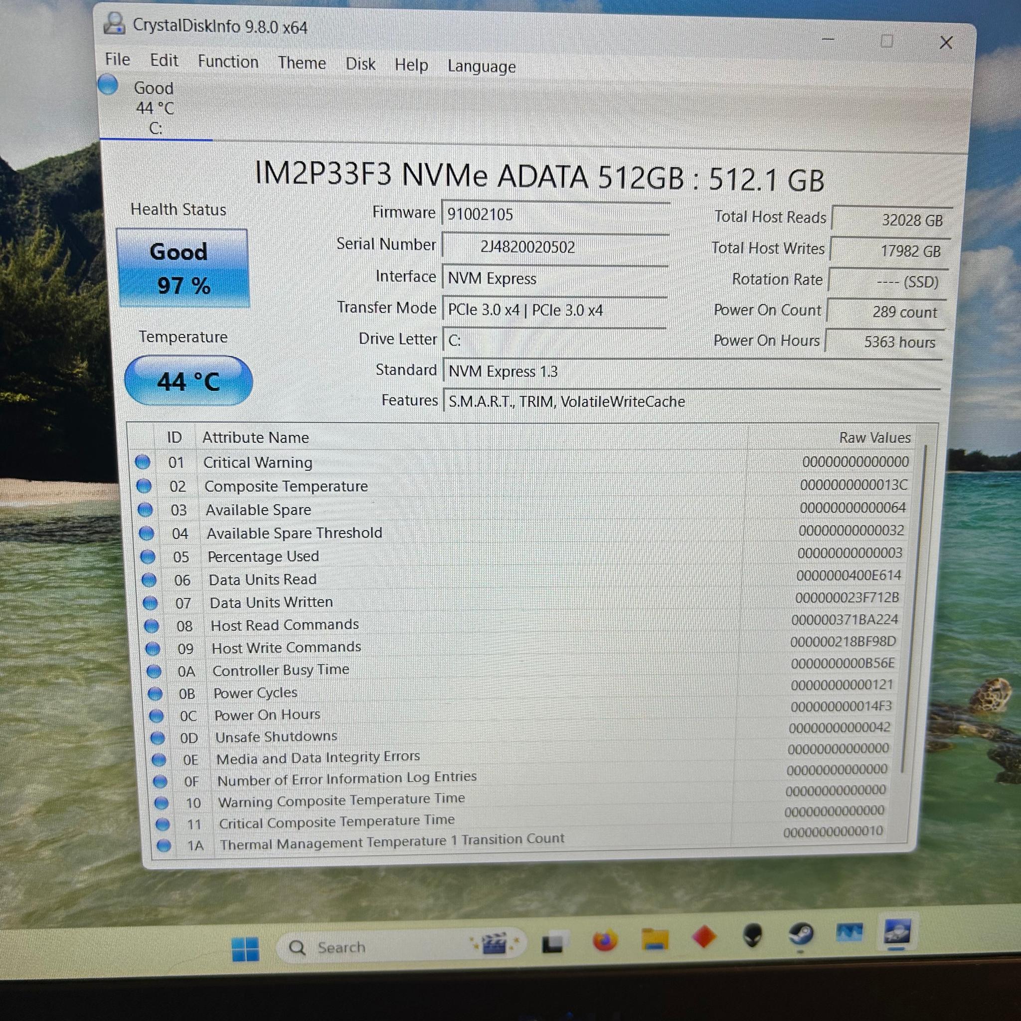Click the red diamond taskbar app icon
The width and height of the screenshot is (1021, 1021).
pyautogui.click(x=704, y=937)
